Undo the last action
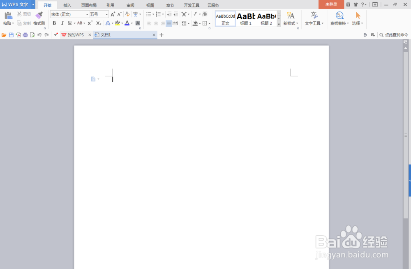 [39, 35]
